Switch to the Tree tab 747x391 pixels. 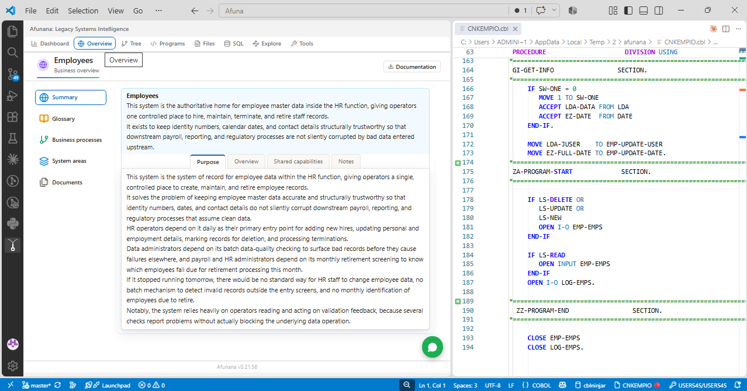pyautogui.click(x=132, y=44)
